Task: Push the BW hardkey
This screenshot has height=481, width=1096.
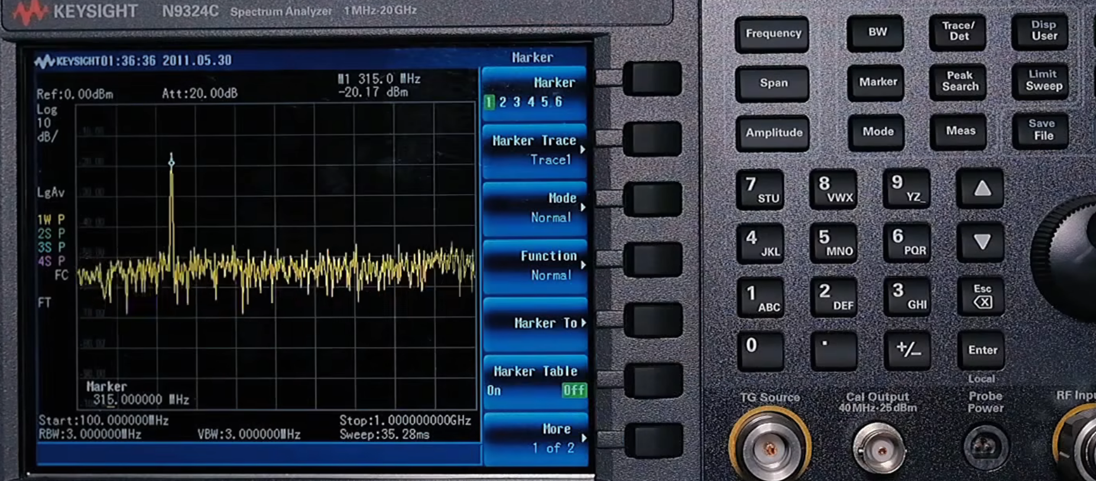Action: pos(876,33)
